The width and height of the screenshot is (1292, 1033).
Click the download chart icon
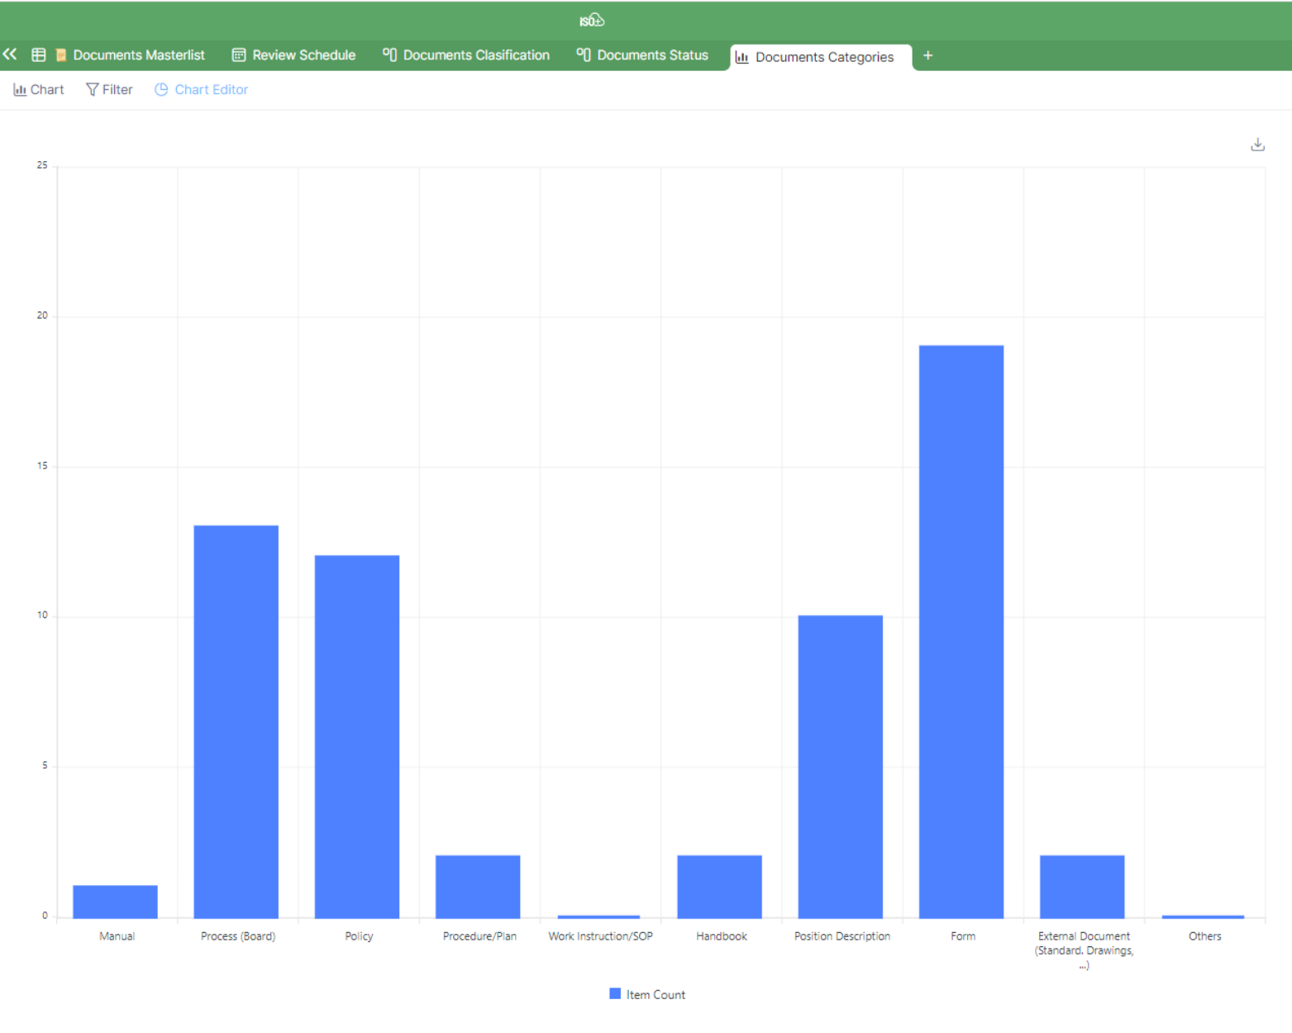click(x=1257, y=145)
